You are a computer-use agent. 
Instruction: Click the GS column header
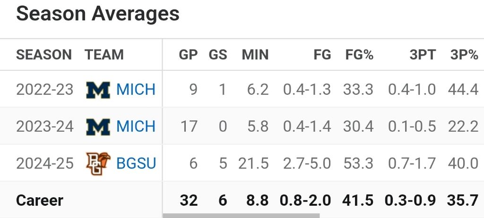coord(218,55)
